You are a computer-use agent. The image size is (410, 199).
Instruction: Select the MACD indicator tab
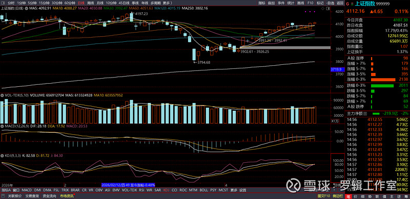click(27, 190)
